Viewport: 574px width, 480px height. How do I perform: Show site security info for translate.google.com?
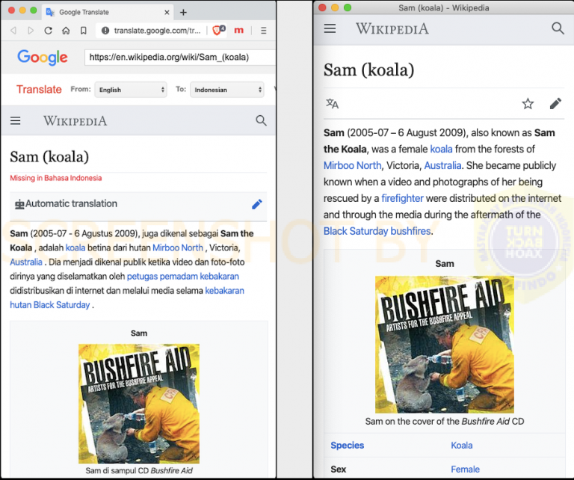(x=105, y=31)
